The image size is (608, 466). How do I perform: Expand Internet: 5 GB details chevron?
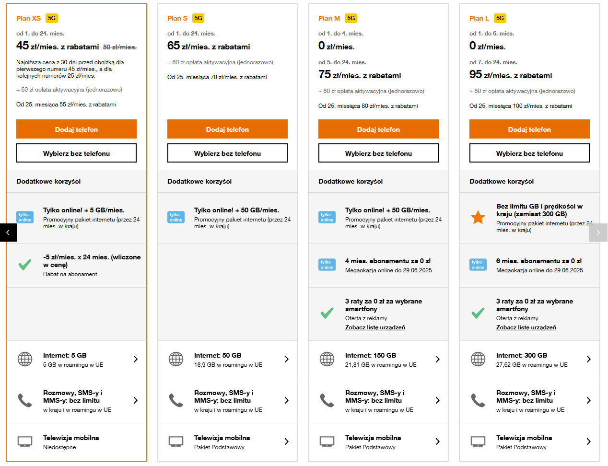coord(136,359)
